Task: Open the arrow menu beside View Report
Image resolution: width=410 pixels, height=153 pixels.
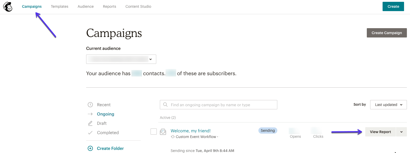Action: click(x=401, y=132)
